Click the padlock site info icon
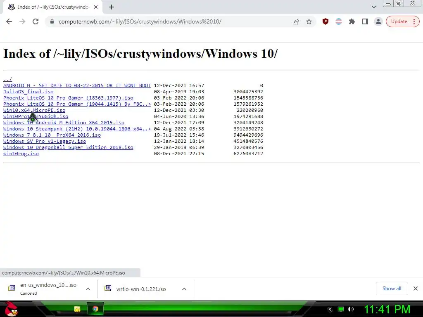423x317 pixels. point(52,21)
